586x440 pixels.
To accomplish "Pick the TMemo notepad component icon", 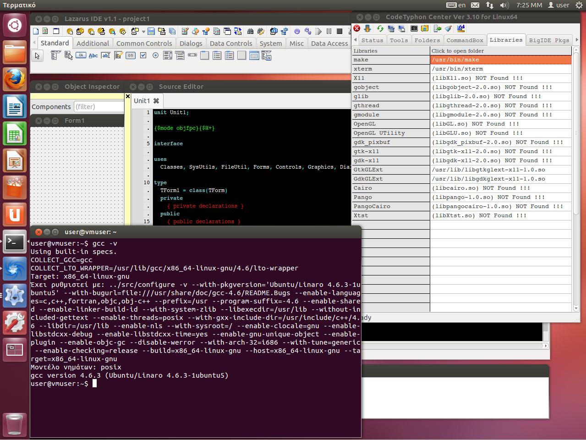I will point(118,55).
